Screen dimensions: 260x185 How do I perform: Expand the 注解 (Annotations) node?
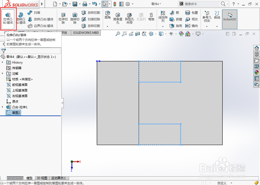(x=3, y=73)
